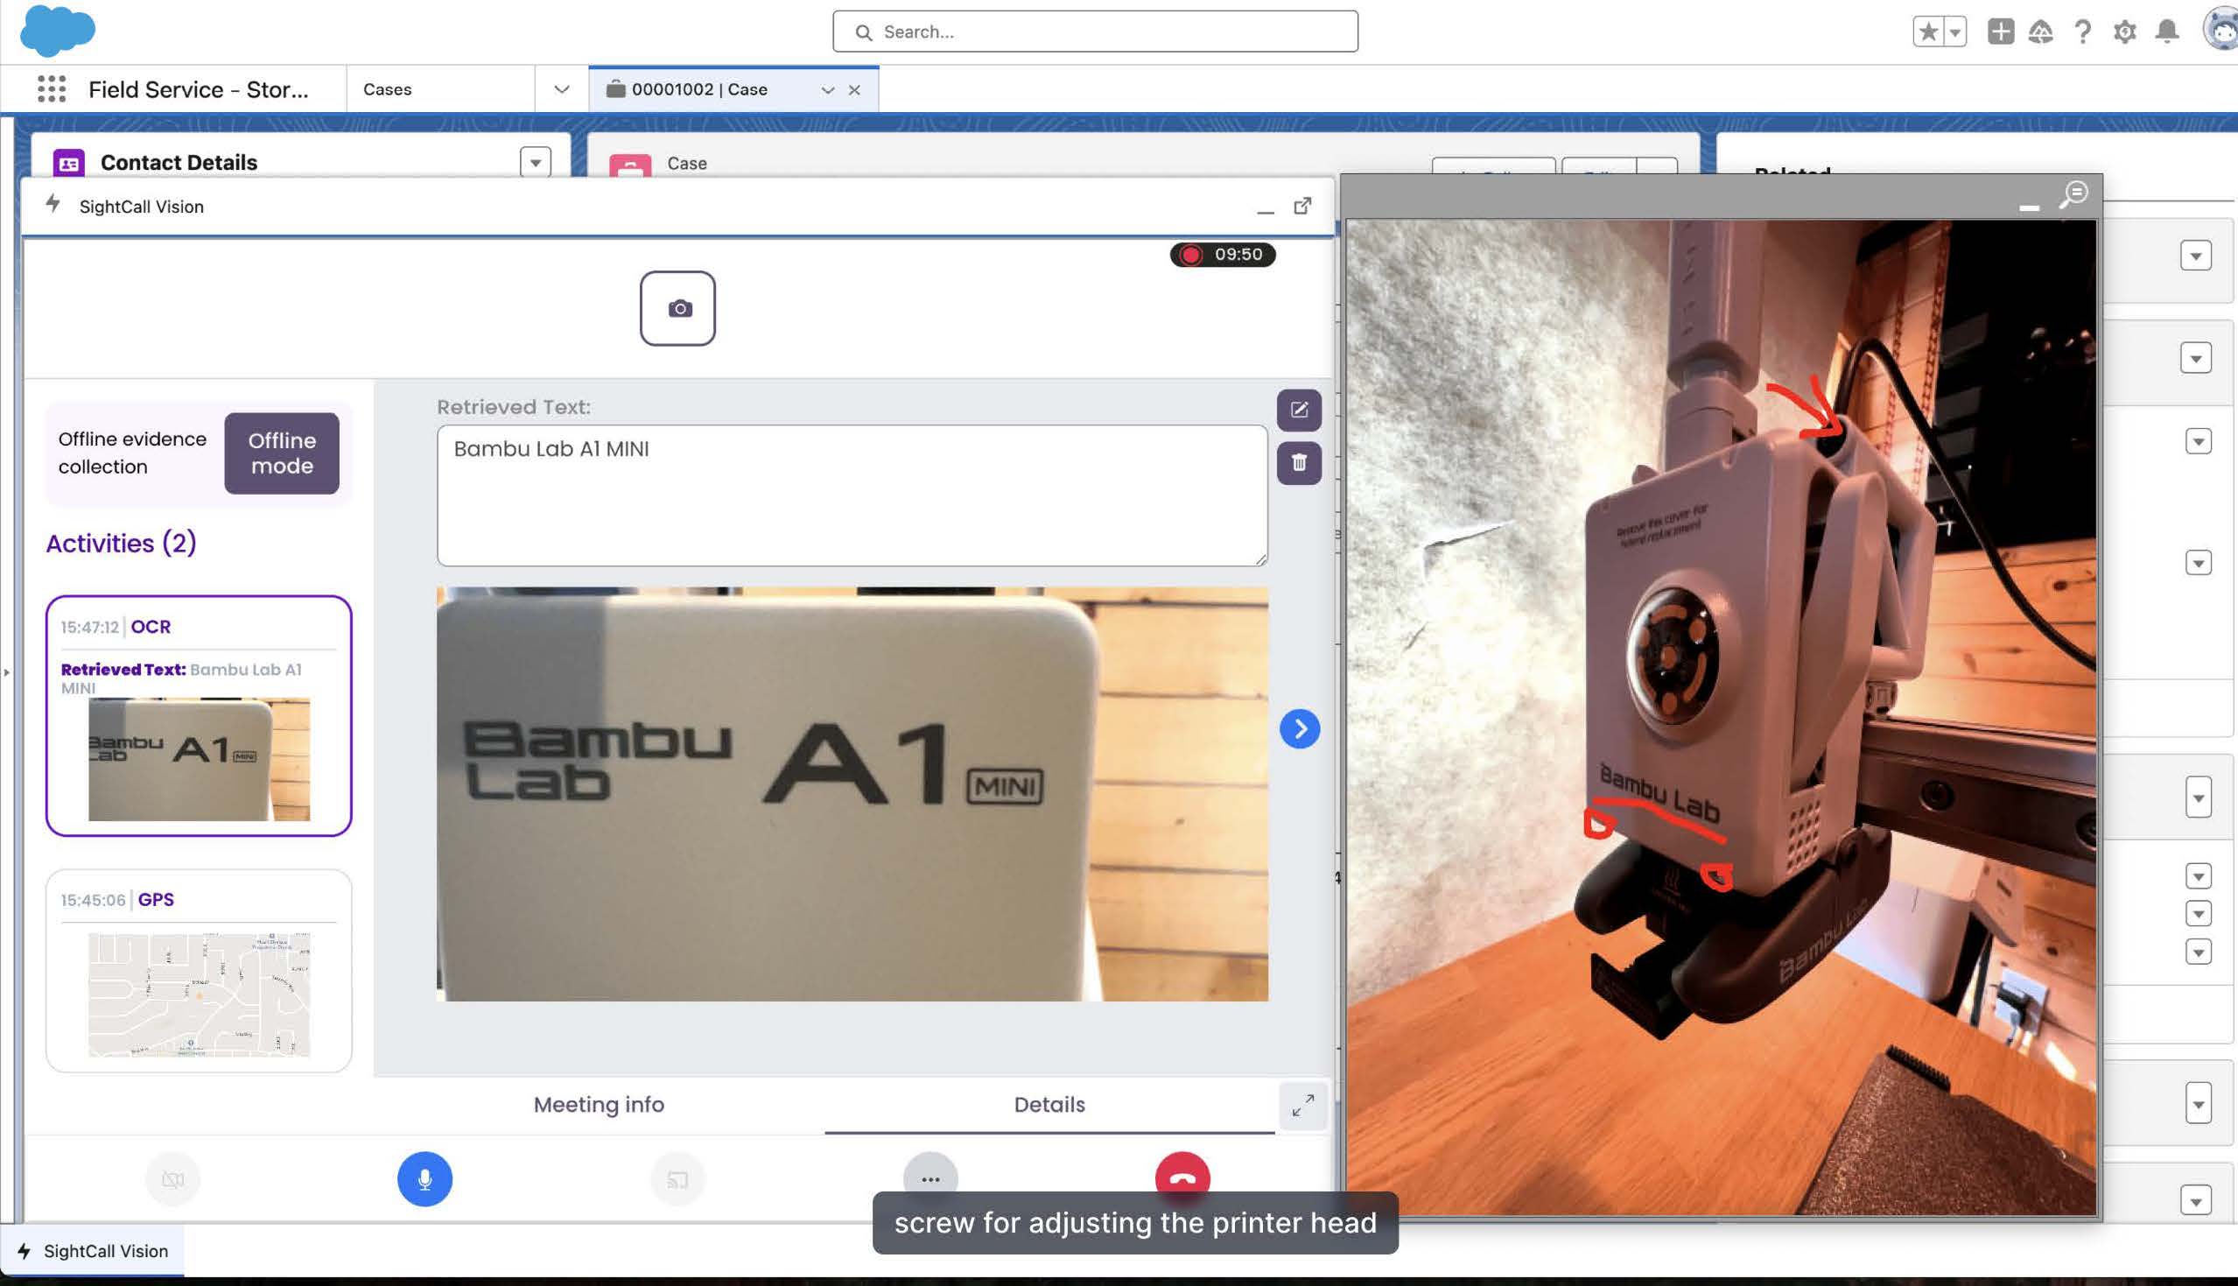
Task: Expand the first Related list dropdown arrow
Action: point(2196,256)
